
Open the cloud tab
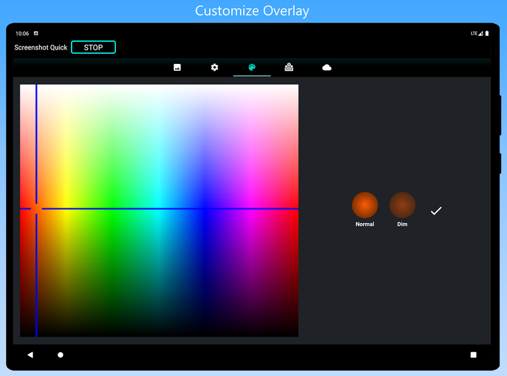[x=327, y=68]
